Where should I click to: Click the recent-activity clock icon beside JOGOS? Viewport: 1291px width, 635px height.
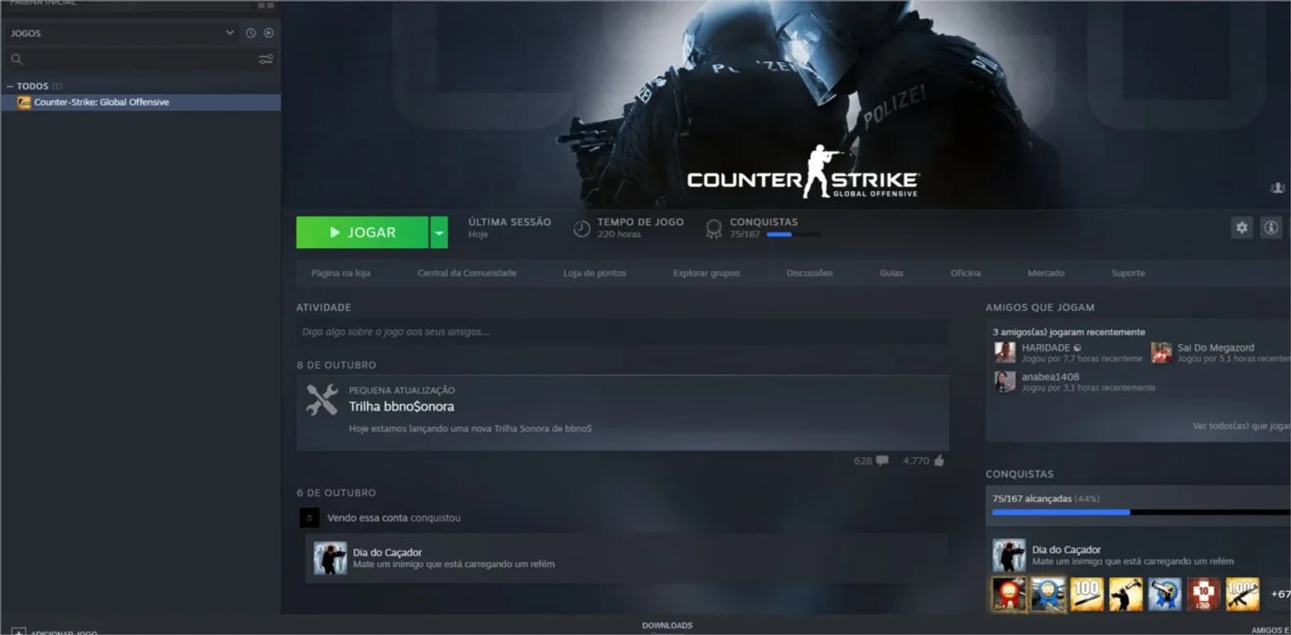tap(251, 33)
